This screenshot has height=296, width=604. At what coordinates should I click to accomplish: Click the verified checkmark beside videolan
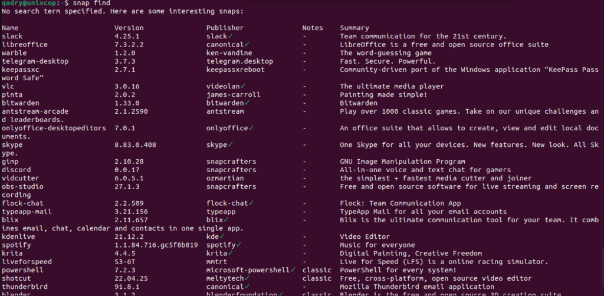pyautogui.click(x=243, y=86)
